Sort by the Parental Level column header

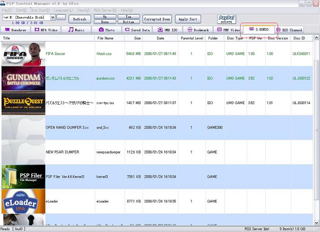point(192,38)
